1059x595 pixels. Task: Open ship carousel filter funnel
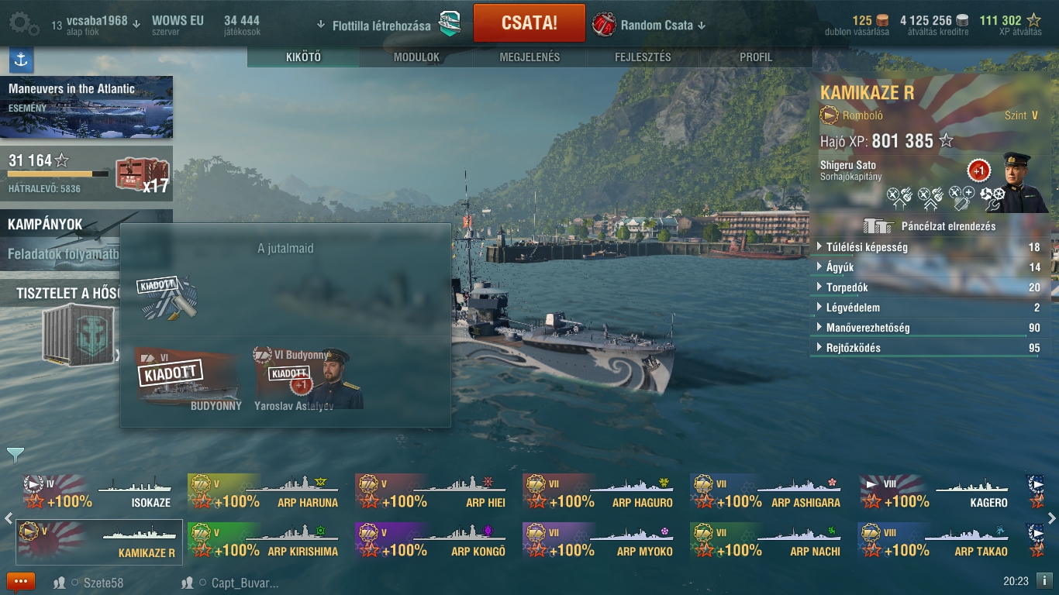click(x=16, y=454)
